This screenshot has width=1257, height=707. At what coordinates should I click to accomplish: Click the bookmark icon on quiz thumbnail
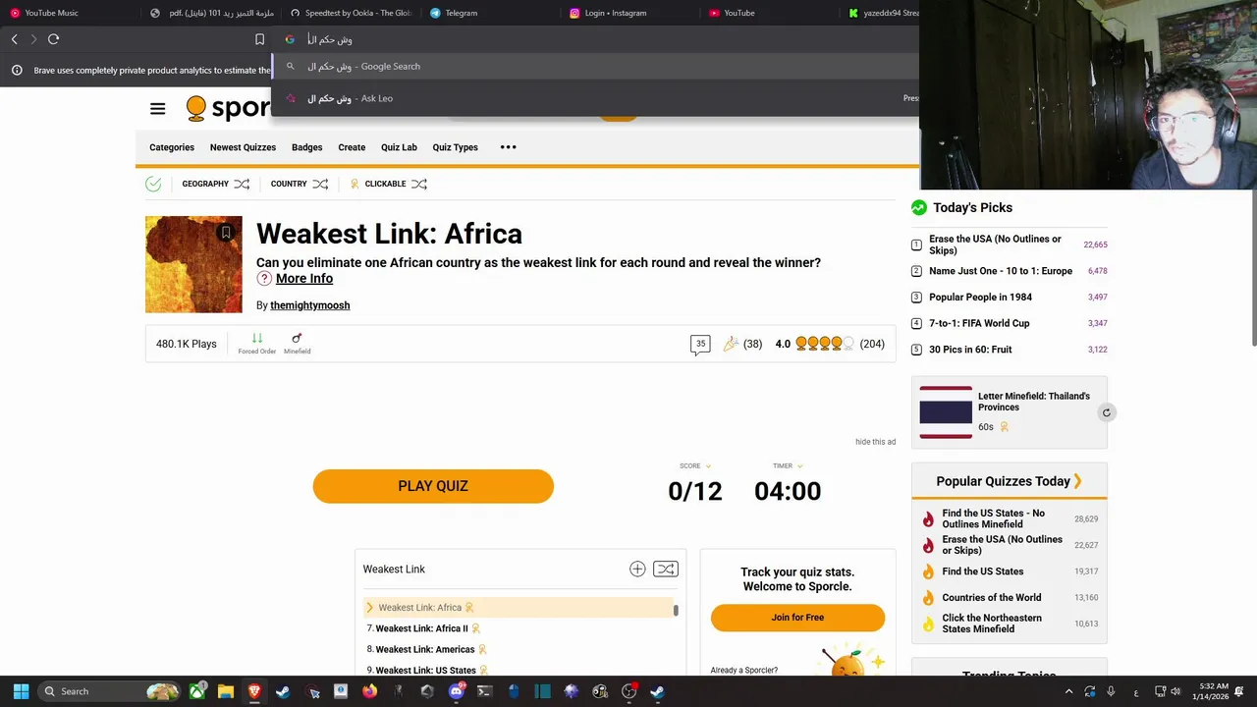point(226,233)
